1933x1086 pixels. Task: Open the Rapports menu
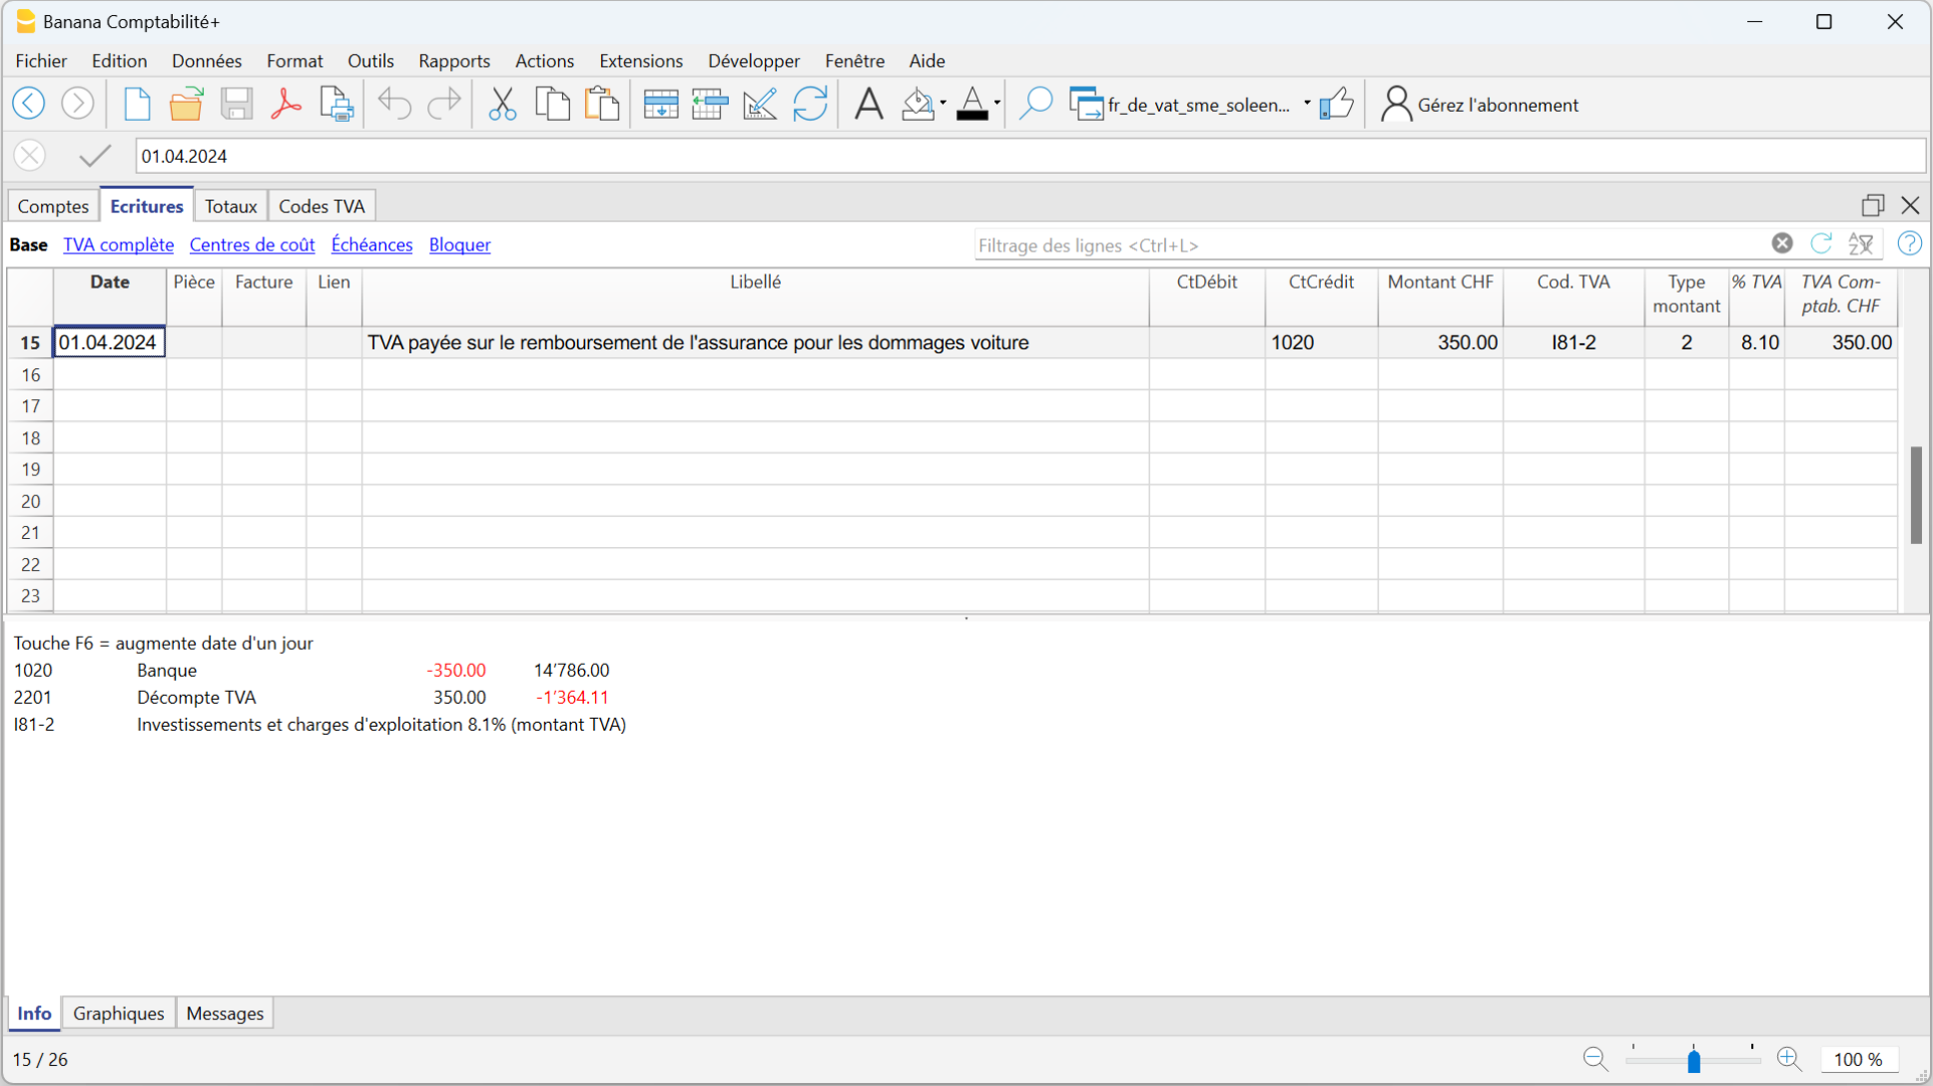tap(453, 61)
